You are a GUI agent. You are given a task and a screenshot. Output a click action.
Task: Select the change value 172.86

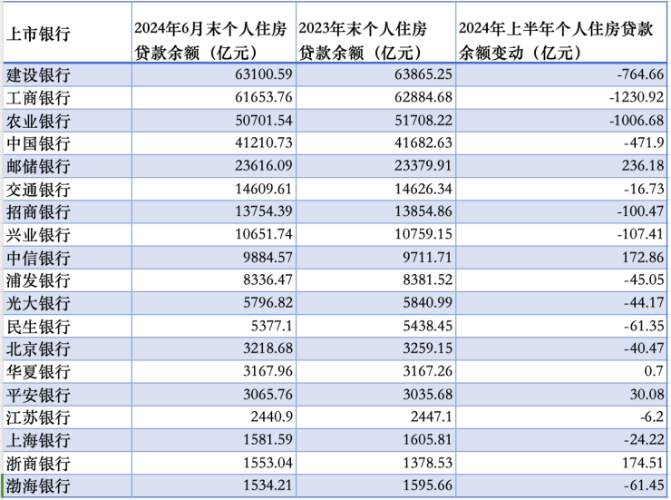click(643, 257)
